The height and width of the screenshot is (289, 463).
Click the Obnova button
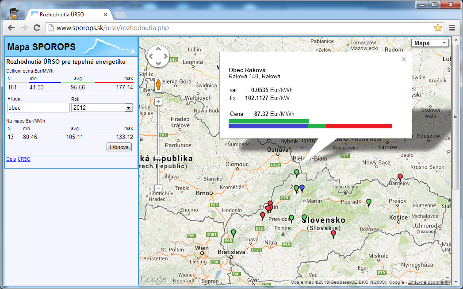(x=119, y=147)
